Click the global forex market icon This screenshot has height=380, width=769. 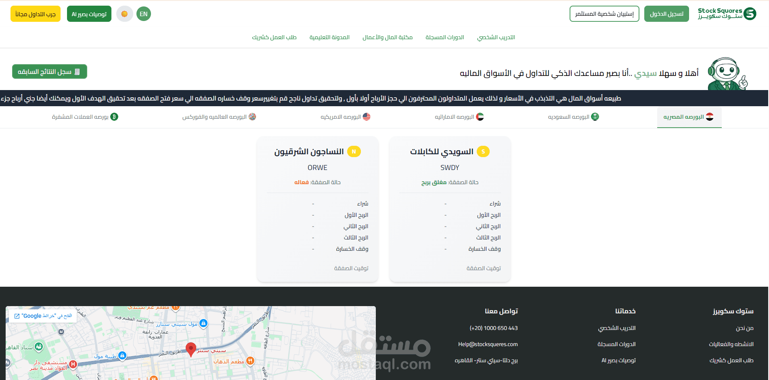tap(252, 117)
